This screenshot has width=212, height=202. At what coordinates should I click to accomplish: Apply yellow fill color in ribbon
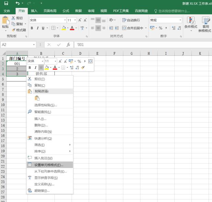(x=64, y=28)
